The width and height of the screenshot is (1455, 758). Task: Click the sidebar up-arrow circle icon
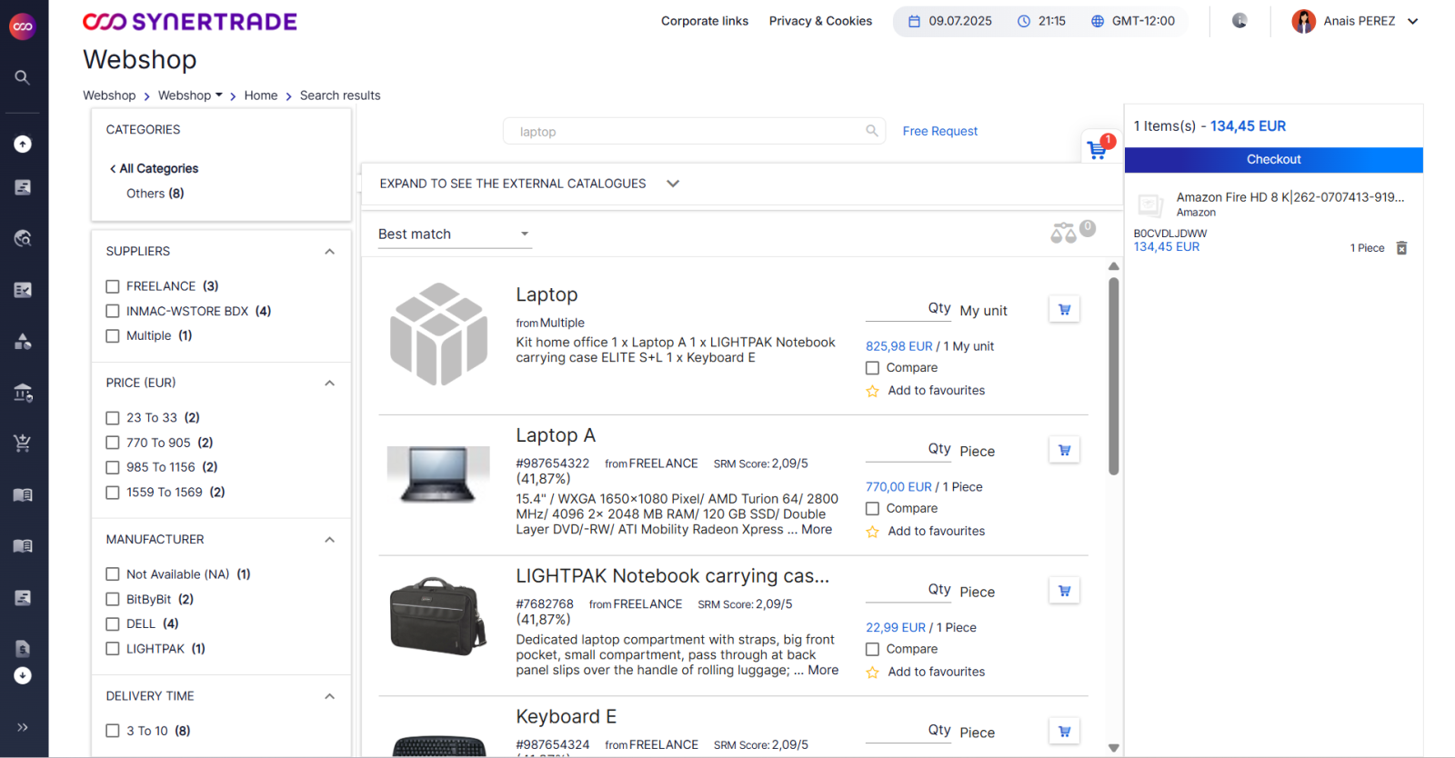[23, 144]
